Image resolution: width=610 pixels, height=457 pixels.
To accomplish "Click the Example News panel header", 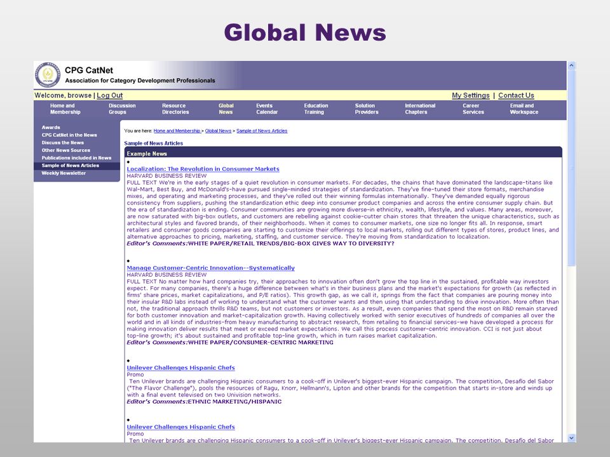I will click(x=343, y=152).
